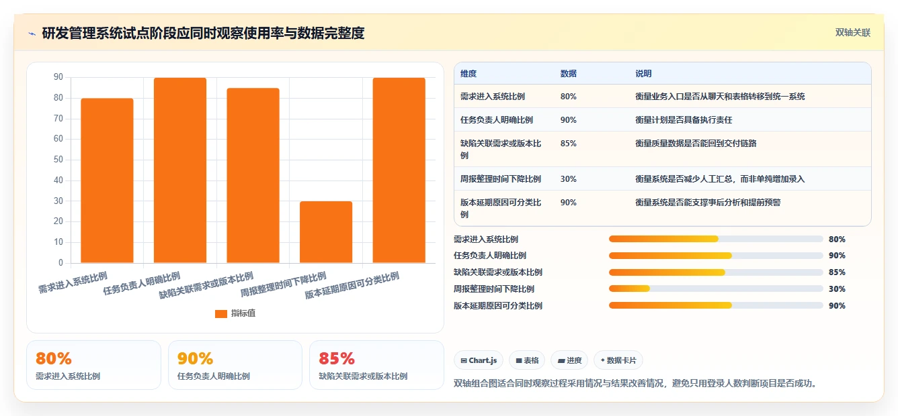Open the 85% 缺陷关联需求或版本比例 KPI card

tap(376, 365)
